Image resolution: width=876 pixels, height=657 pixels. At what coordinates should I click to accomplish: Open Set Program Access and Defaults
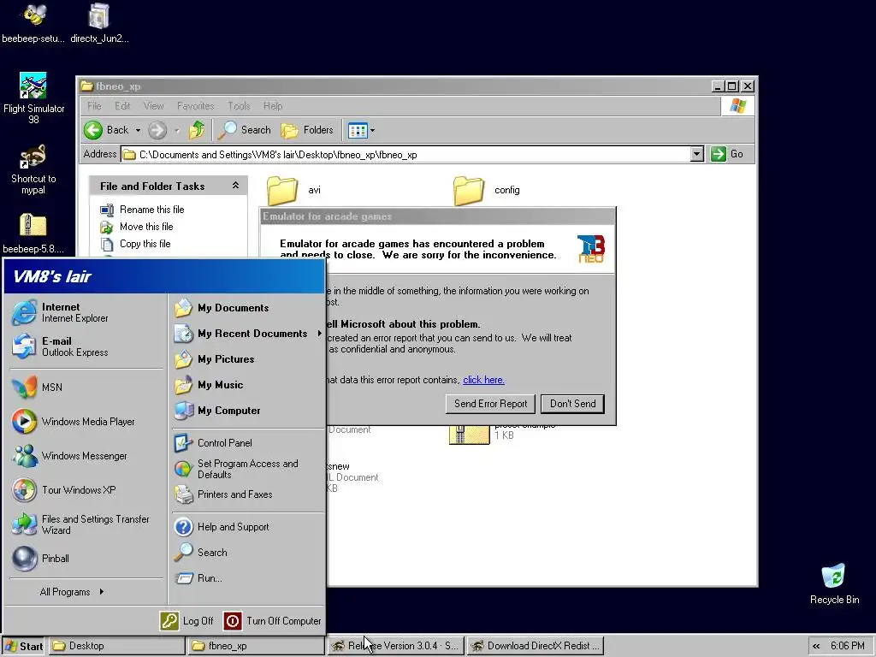coord(236,469)
